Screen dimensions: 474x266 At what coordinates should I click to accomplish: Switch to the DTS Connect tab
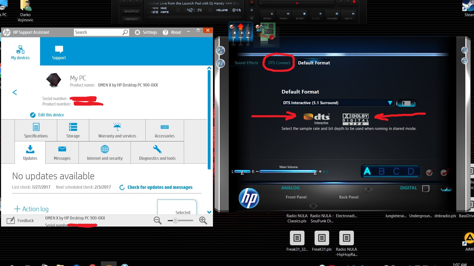coord(279,63)
